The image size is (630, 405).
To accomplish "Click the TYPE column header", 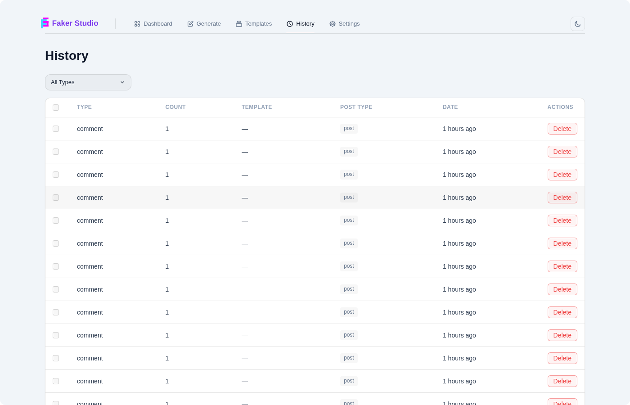I will tap(84, 107).
